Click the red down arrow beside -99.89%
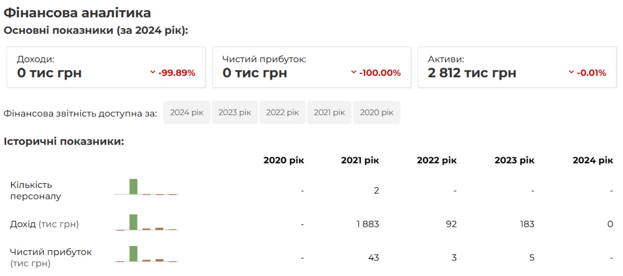 [153, 72]
